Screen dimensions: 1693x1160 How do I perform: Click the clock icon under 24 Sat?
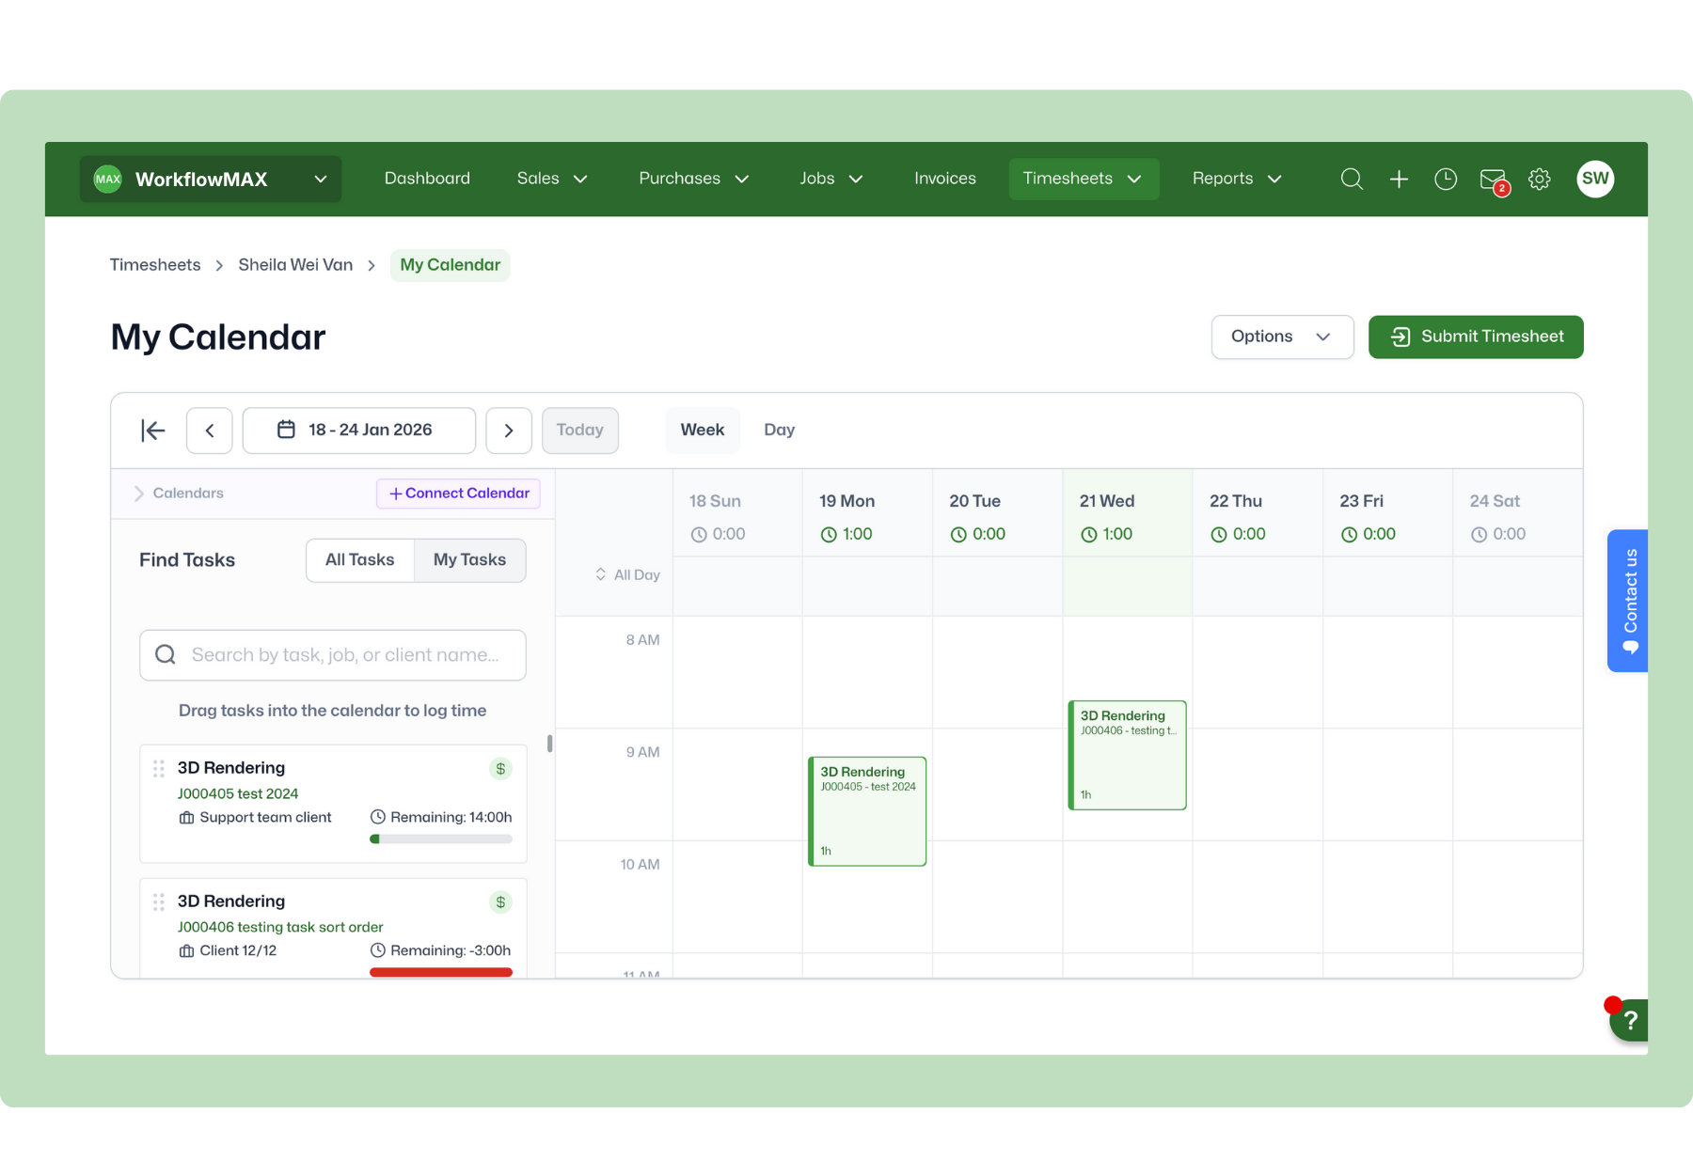point(1479,535)
